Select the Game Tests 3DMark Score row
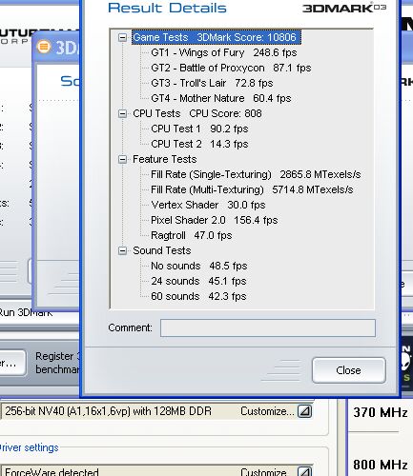413x476 pixels. [216, 37]
